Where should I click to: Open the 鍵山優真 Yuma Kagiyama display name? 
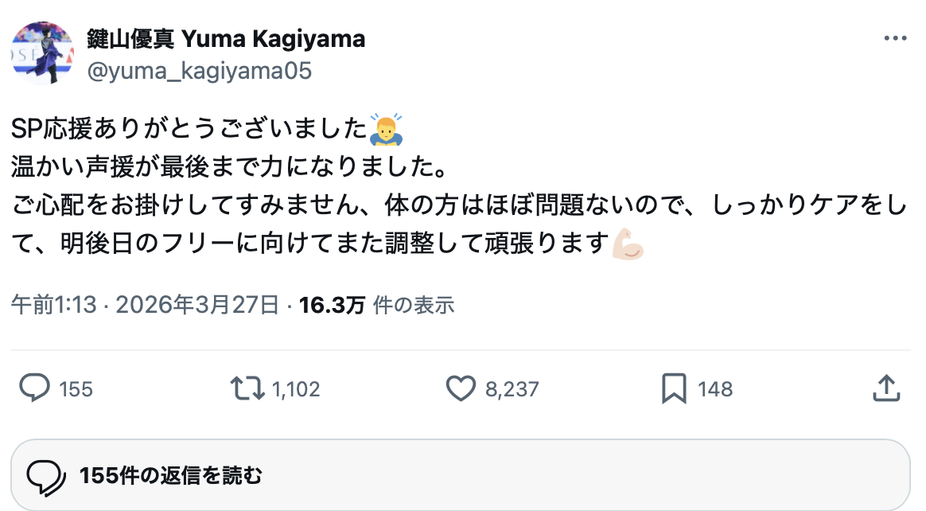tap(226, 38)
